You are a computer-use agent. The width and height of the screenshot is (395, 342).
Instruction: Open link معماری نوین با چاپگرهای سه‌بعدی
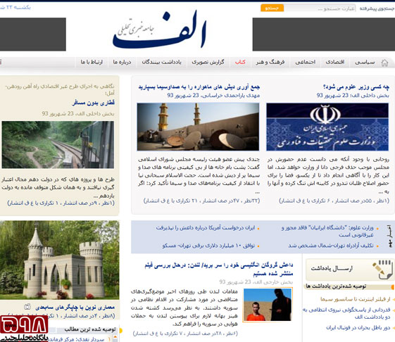(75, 308)
